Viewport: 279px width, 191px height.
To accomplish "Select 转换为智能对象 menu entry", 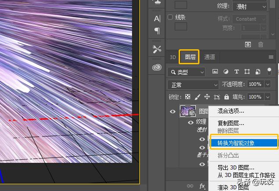I will click(244, 143).
